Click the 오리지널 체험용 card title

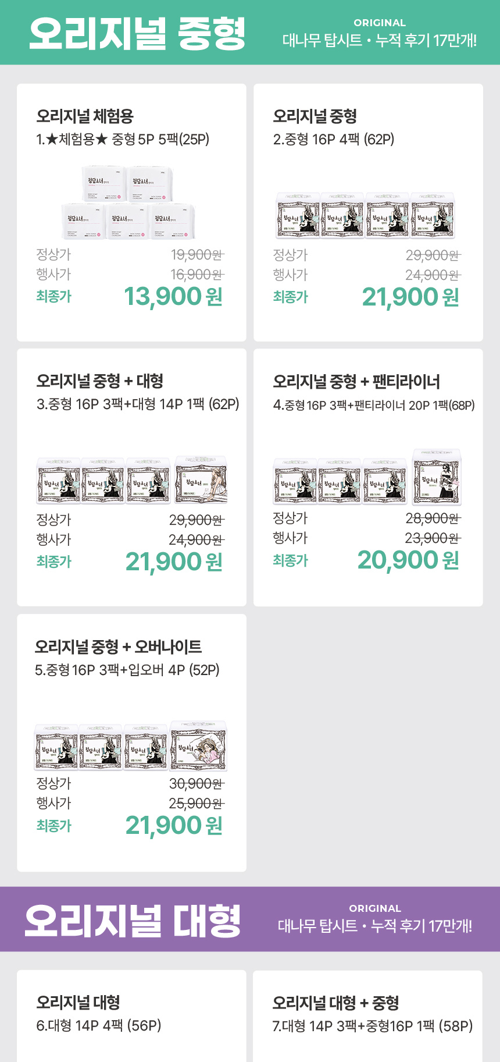(x=85, y=116)
